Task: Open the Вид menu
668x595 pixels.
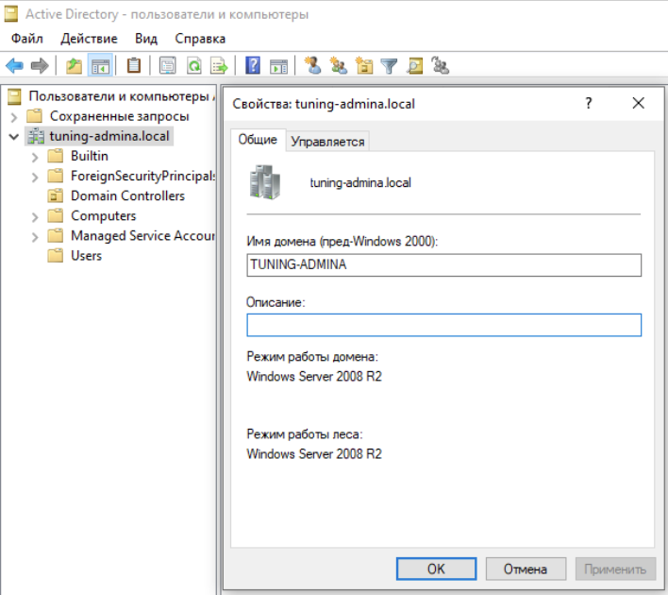Action: [146, 39]
